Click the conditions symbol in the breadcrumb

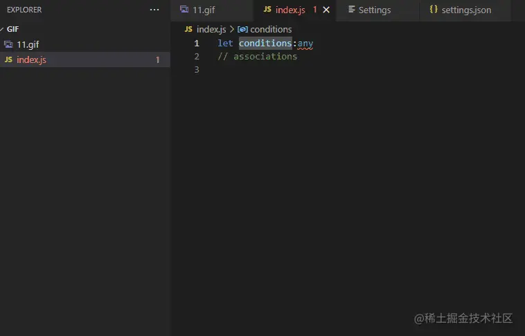[271, 30]
